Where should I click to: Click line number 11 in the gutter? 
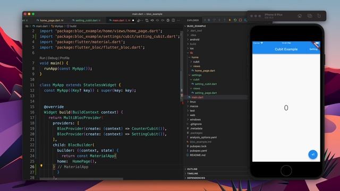coord(32,85)
